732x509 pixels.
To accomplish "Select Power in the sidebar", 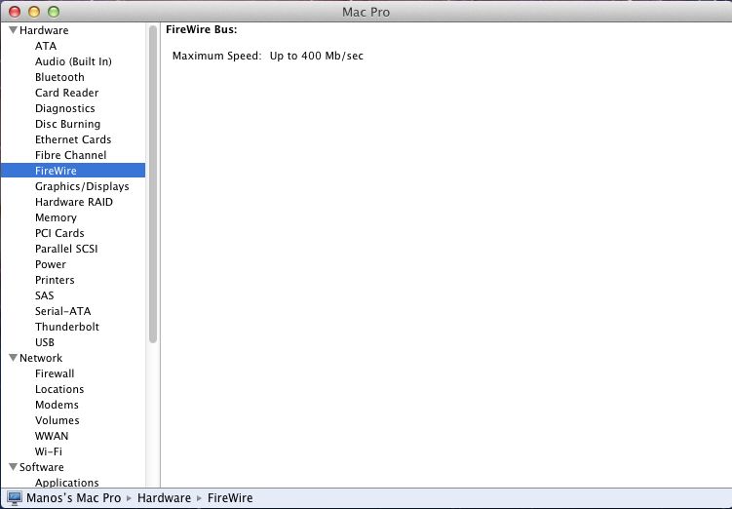I will point(51,264).
